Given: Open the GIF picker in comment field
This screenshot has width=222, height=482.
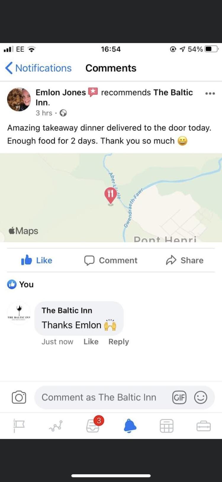Looking at the screenshot, I should [179, 397].
